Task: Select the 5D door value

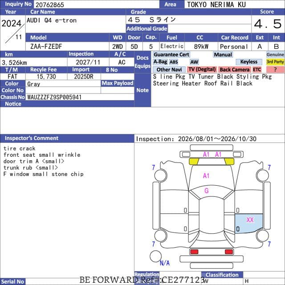Action: 134,46
